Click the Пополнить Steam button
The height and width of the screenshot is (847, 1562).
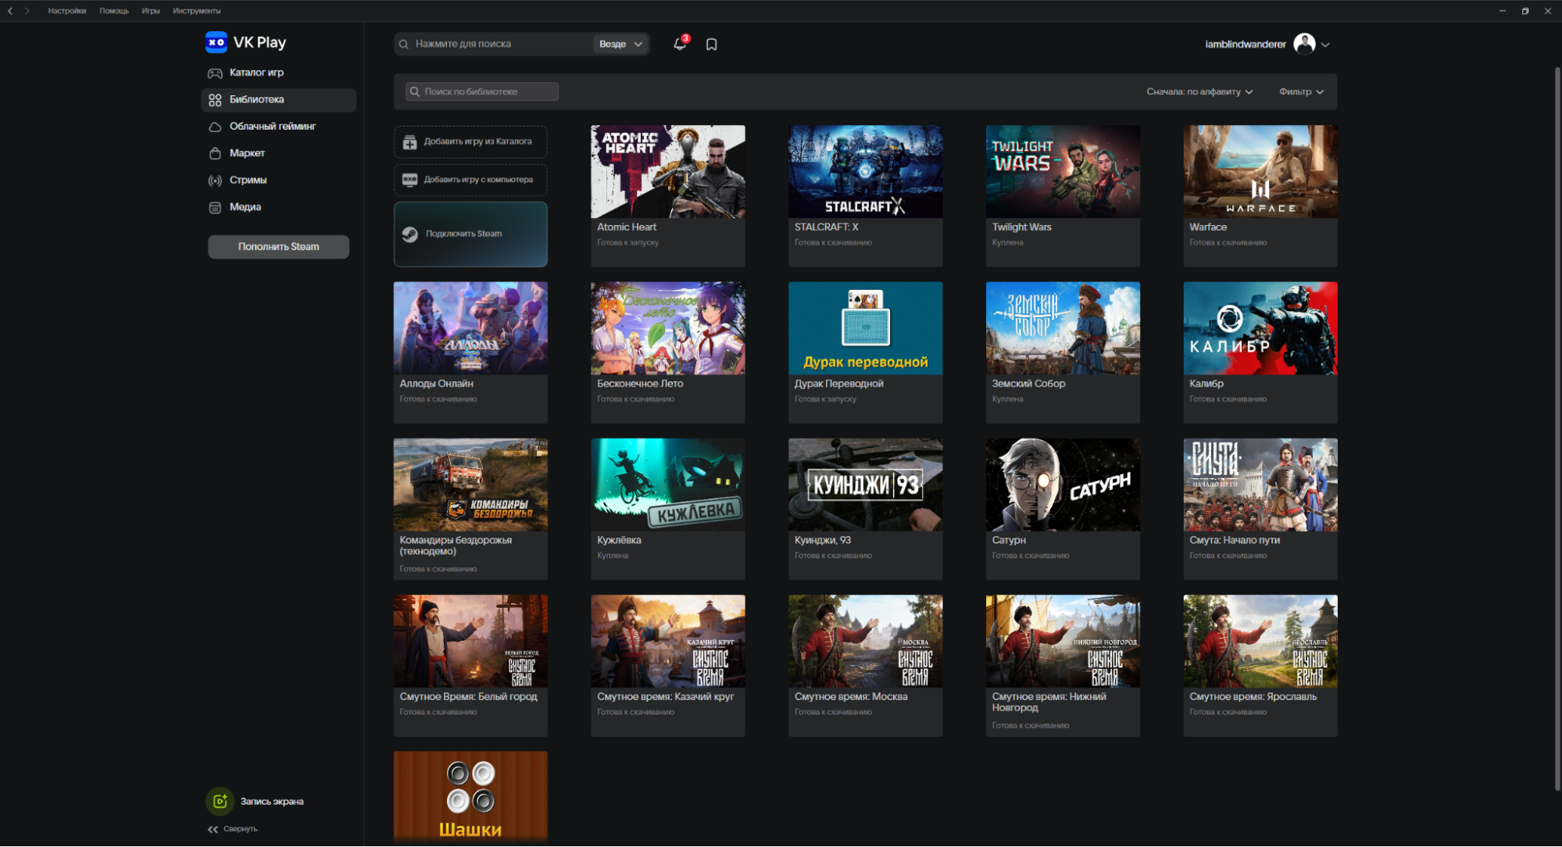coord(278,247)
